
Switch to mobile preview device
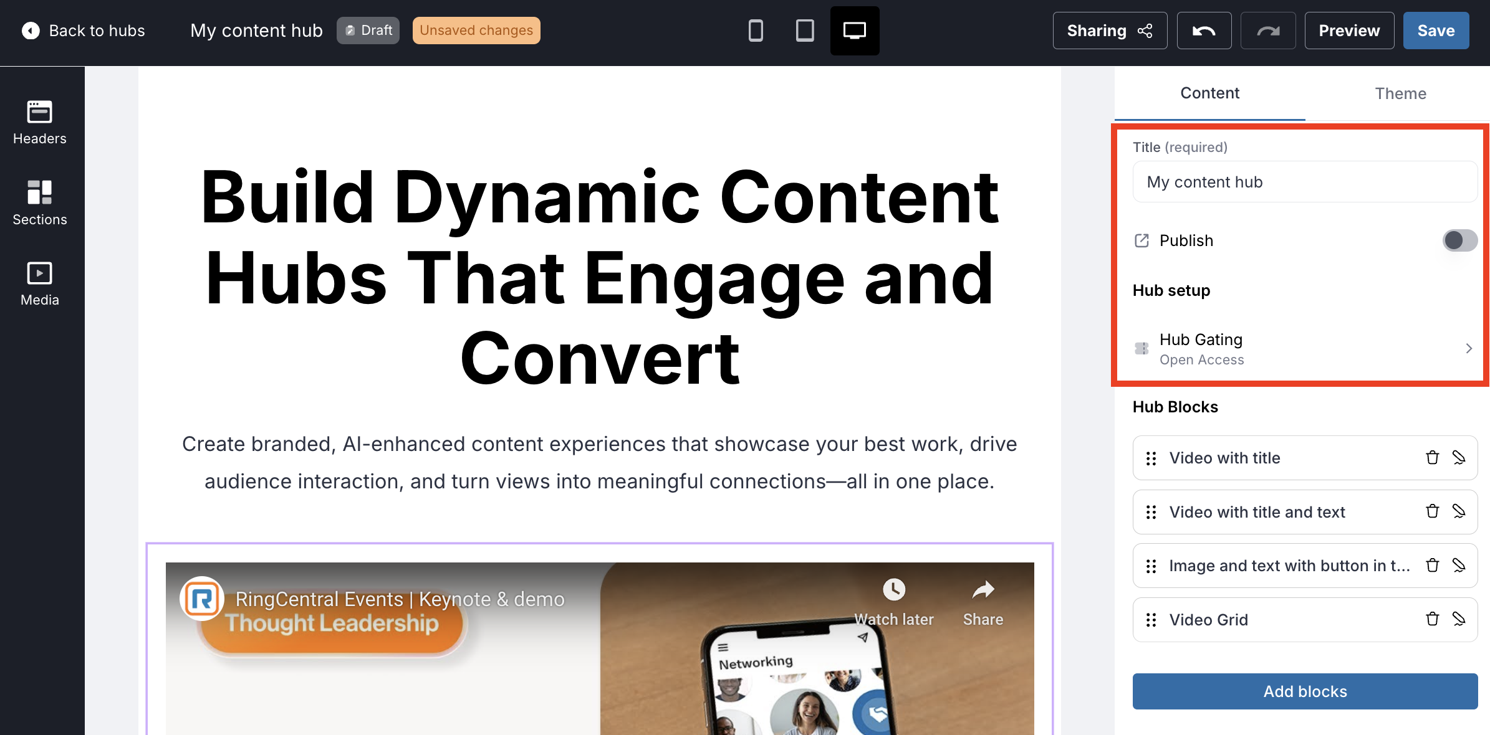coord(756,31)
